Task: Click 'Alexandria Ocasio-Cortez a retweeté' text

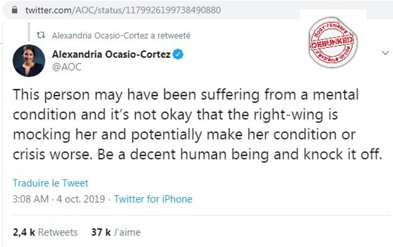Action: (x=121, y=36)
